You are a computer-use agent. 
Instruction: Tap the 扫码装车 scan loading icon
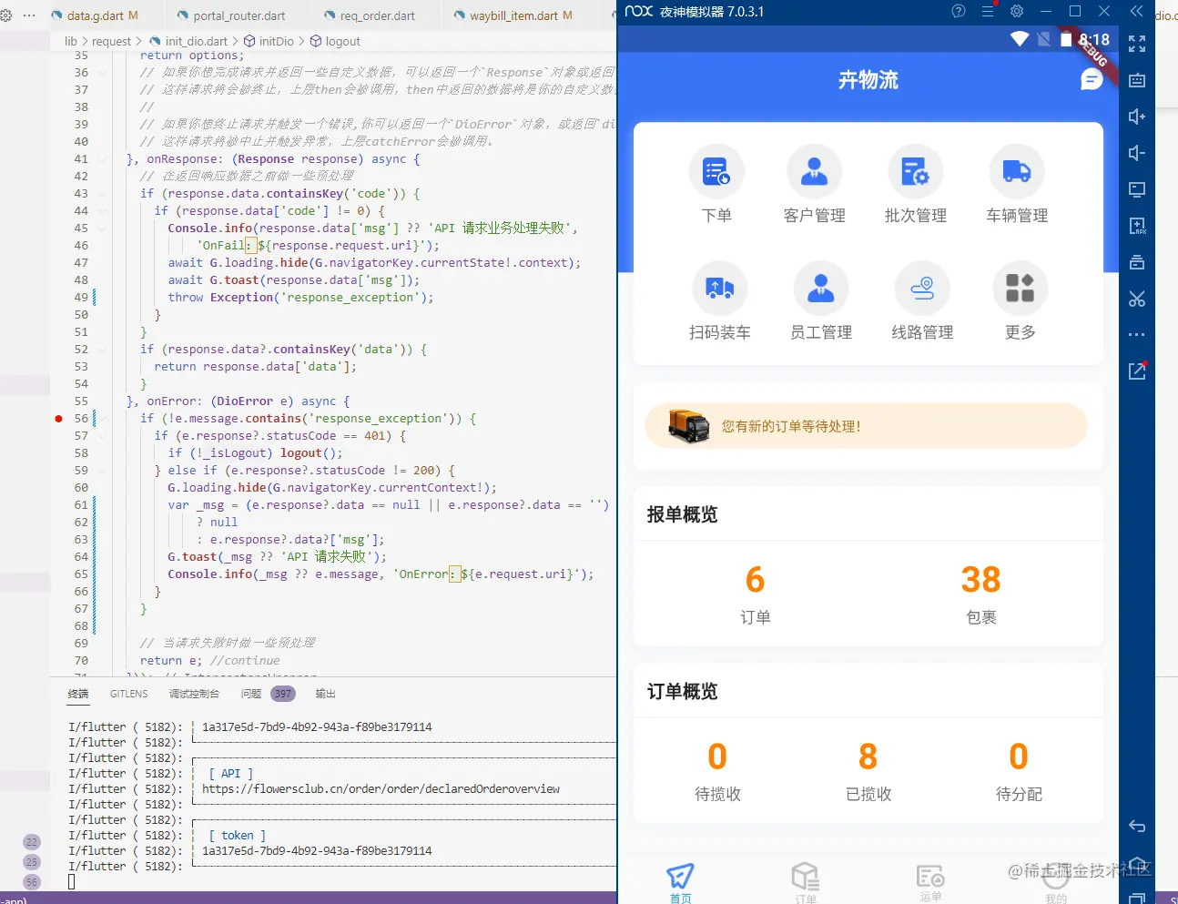click(719, 289)
